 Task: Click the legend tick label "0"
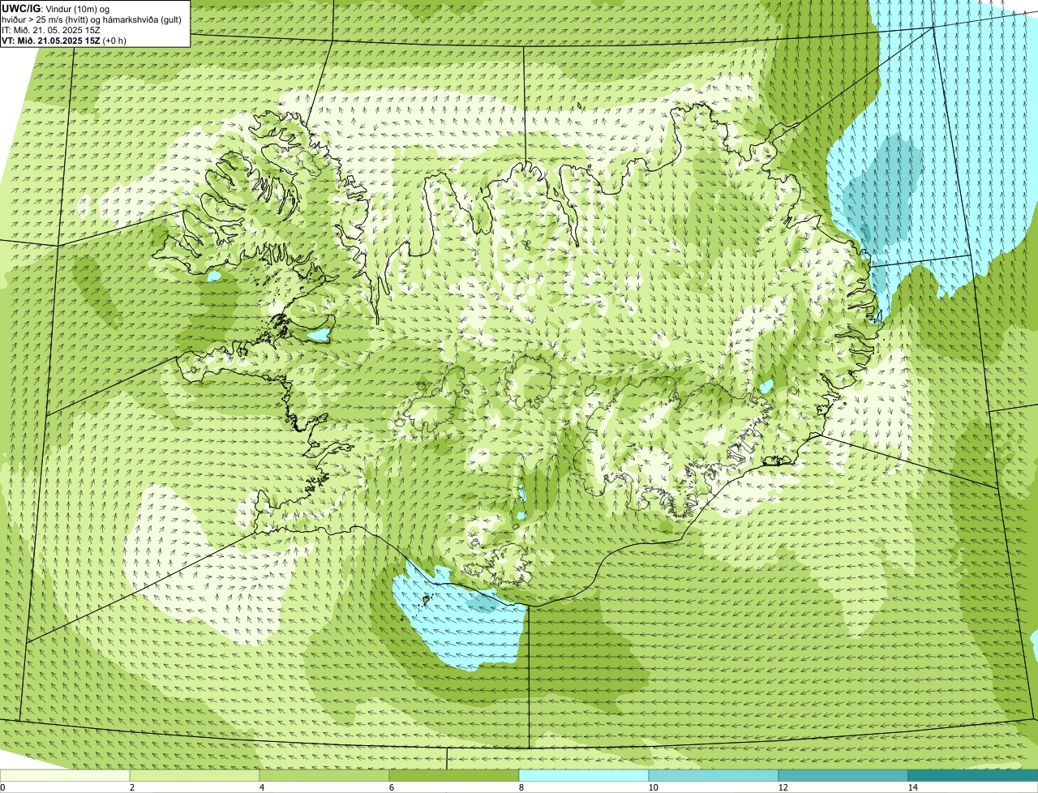pyautogui.click(x=2, y=787)
